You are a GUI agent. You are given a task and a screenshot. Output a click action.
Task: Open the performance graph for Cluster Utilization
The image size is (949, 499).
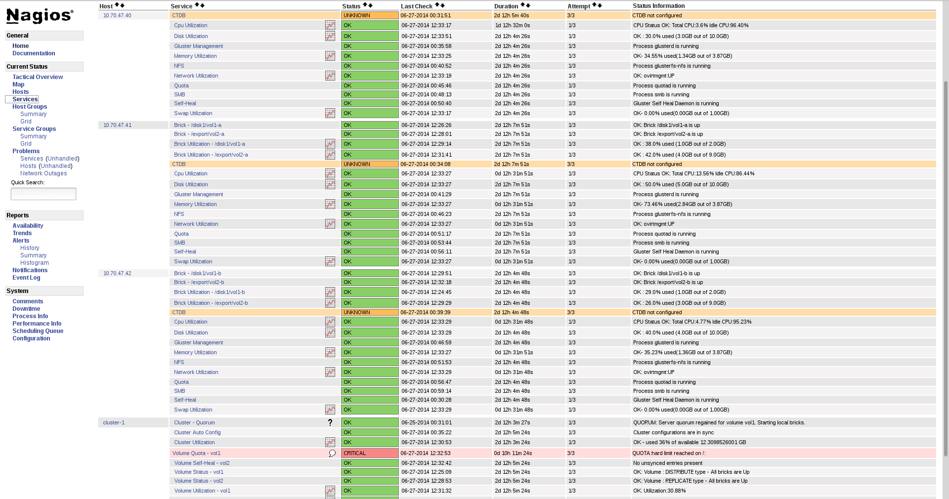[x=330, y=442]
